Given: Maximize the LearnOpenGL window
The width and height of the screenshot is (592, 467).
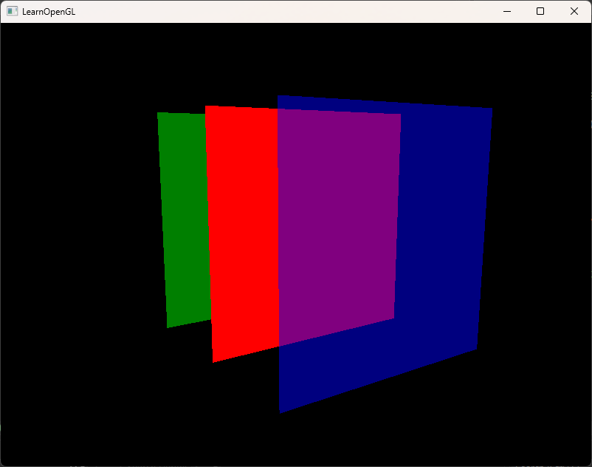Looking at the screenshot, I should (540, 11).
